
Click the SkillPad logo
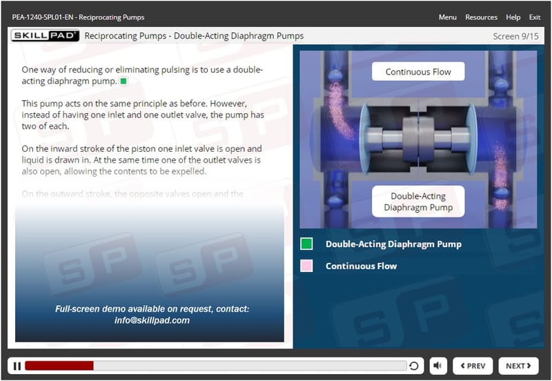[45, 36]
